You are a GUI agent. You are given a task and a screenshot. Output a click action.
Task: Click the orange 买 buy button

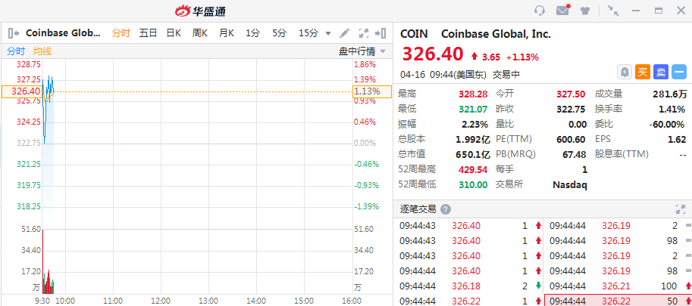point(642,72)
